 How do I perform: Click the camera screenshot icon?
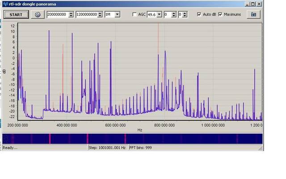pyautogui.click(x=254, y=14)
